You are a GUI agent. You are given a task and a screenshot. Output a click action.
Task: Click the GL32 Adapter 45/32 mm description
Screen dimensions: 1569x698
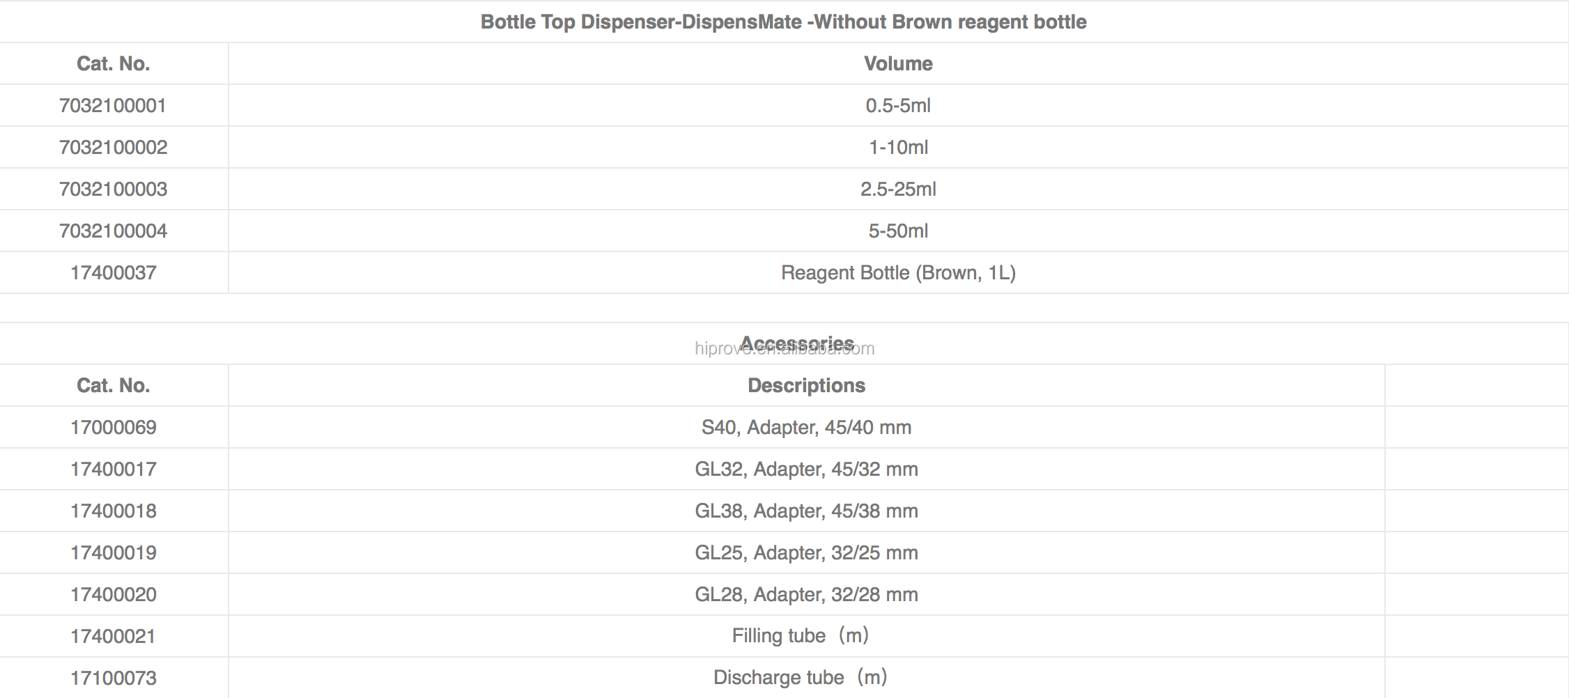click(806, 470)
